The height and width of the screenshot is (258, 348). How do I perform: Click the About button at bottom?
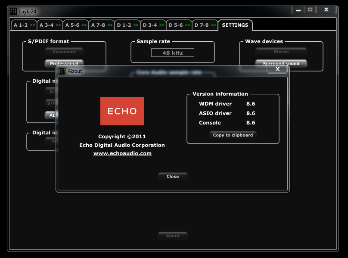pos(173,236)
